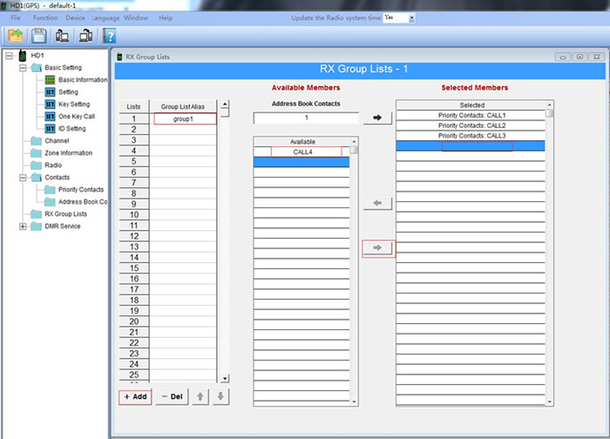Select Priority Contacts: CALL3 in Selected list
The width and height of the screenshot is (610, 439).
click(471, 135)
